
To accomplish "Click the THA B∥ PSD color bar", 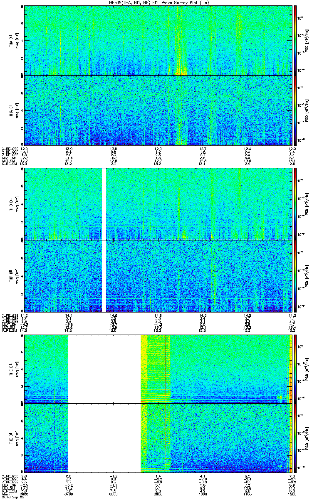I will pyautogui.click(x=295, y=110).
